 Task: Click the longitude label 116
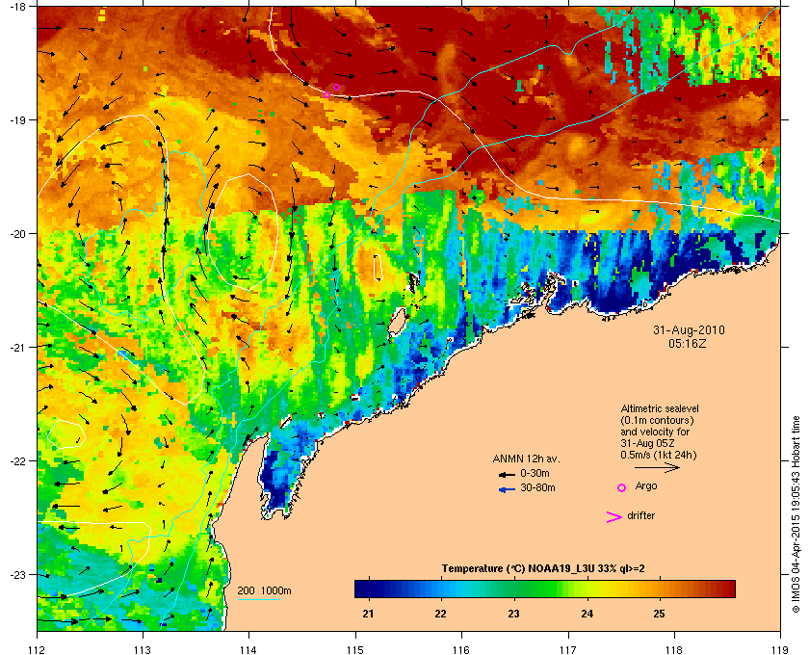tap(461, 649)
